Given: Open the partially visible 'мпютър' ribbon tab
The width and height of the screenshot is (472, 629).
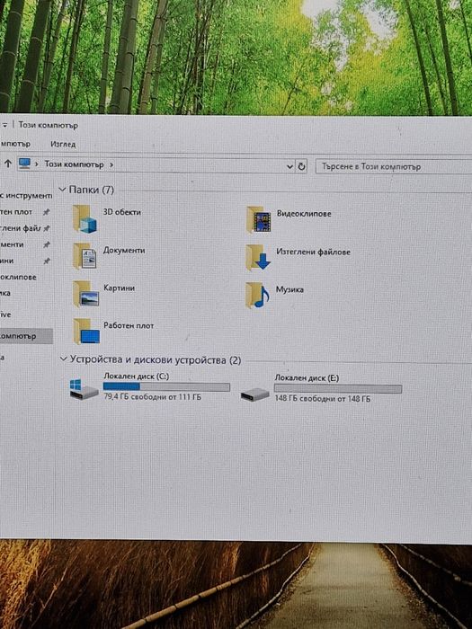Looking at the screenshot, I should pyautogui.click(x=15, y=143).
